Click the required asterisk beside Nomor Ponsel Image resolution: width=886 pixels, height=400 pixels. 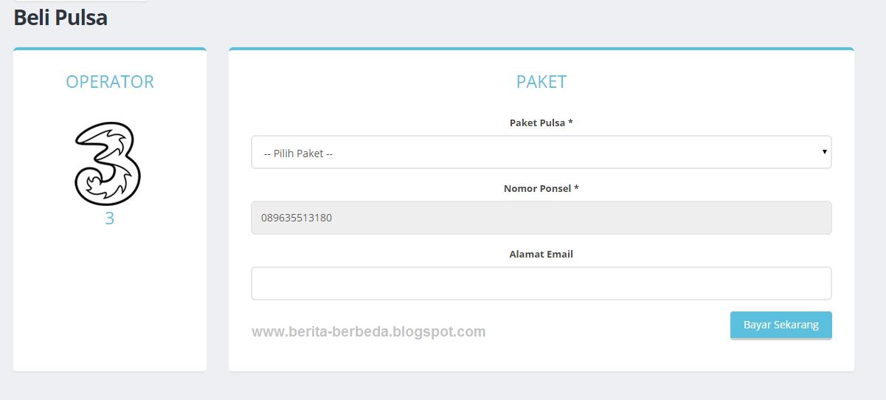[x=576, y=187]
